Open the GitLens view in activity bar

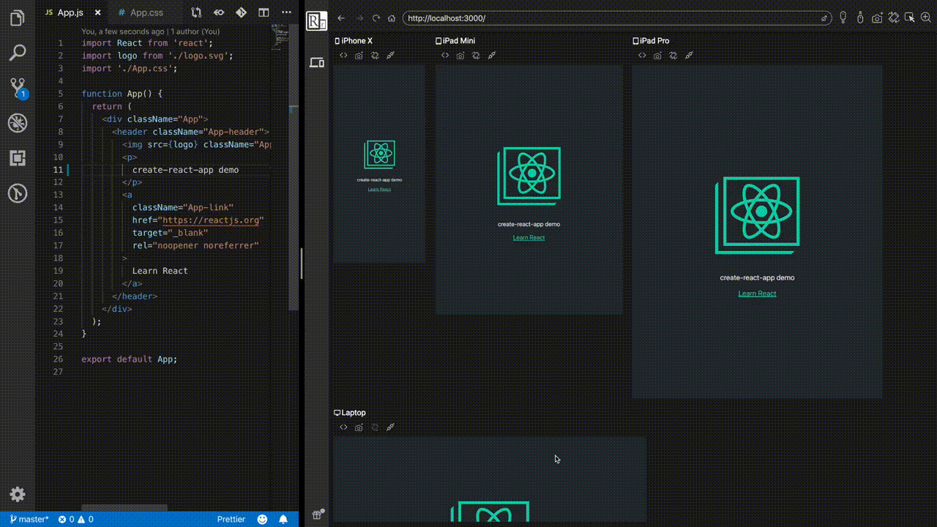[x=17, y=193]
